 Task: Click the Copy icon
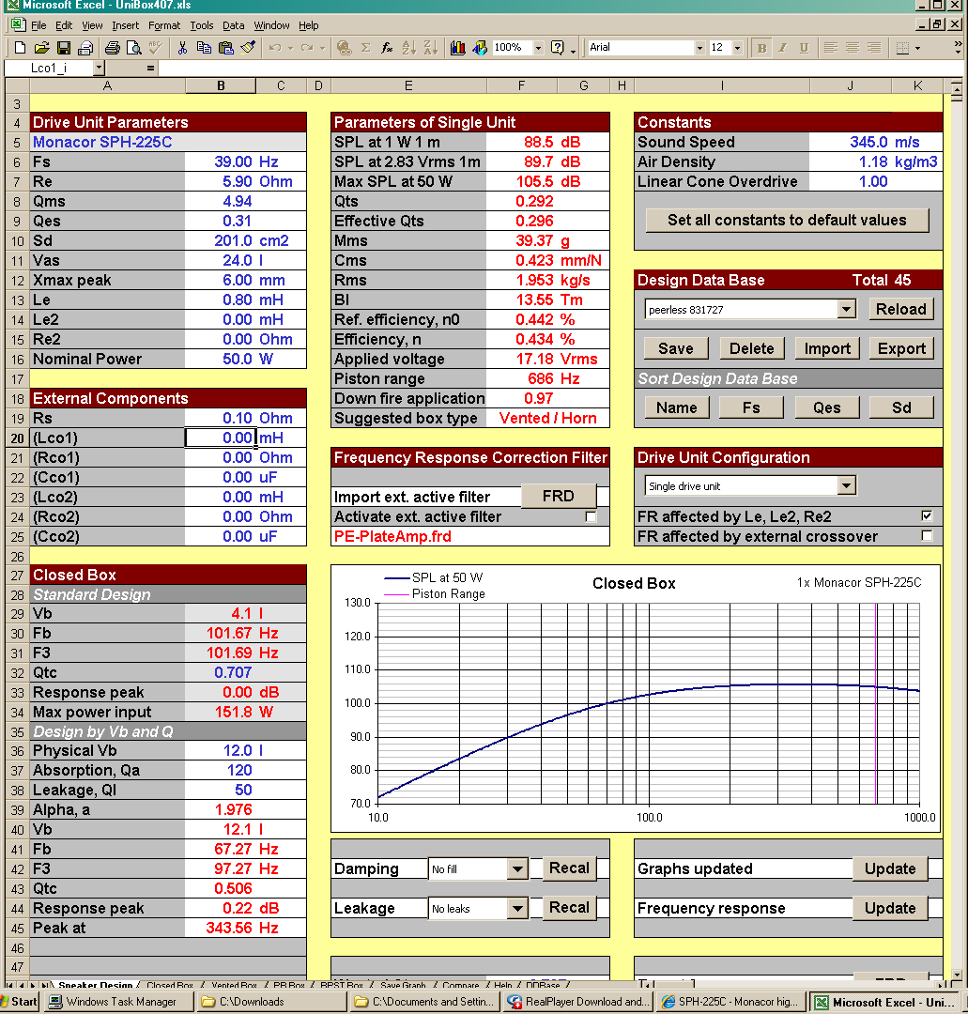click(204, 47)
